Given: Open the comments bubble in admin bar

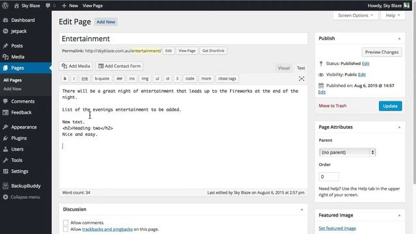Looking at the screenshot, I should pyautogui.click(x=47, y=6).
